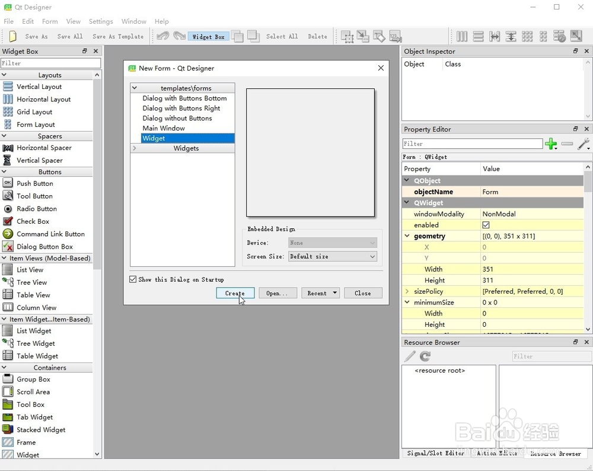
Task: Collapse the Layouts category in Widget Box
Action: pos(4,75)
